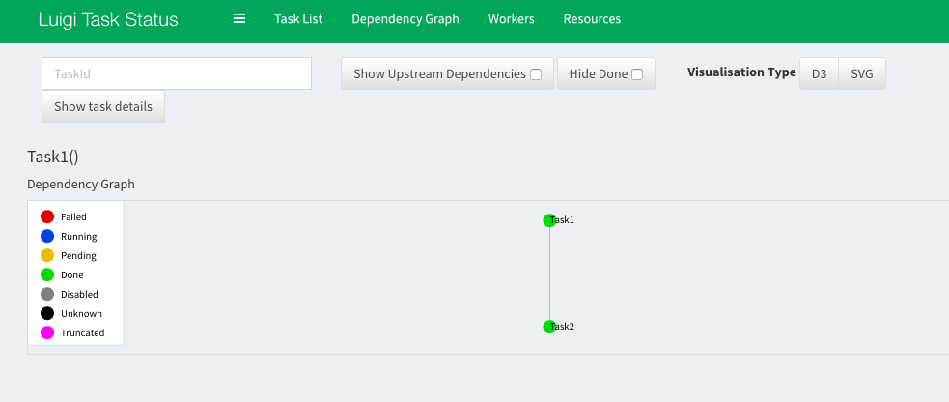Click the black Unknown legend circle
The height and width of the screenshot is (402, 949).
pyautogui.click(x=47, y=314)
